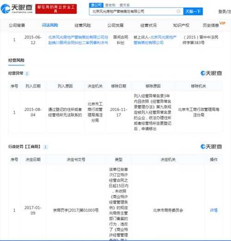Select the case date 2015-06-12
The height and width of the screenshot is (241, 231).
(33, 40)
